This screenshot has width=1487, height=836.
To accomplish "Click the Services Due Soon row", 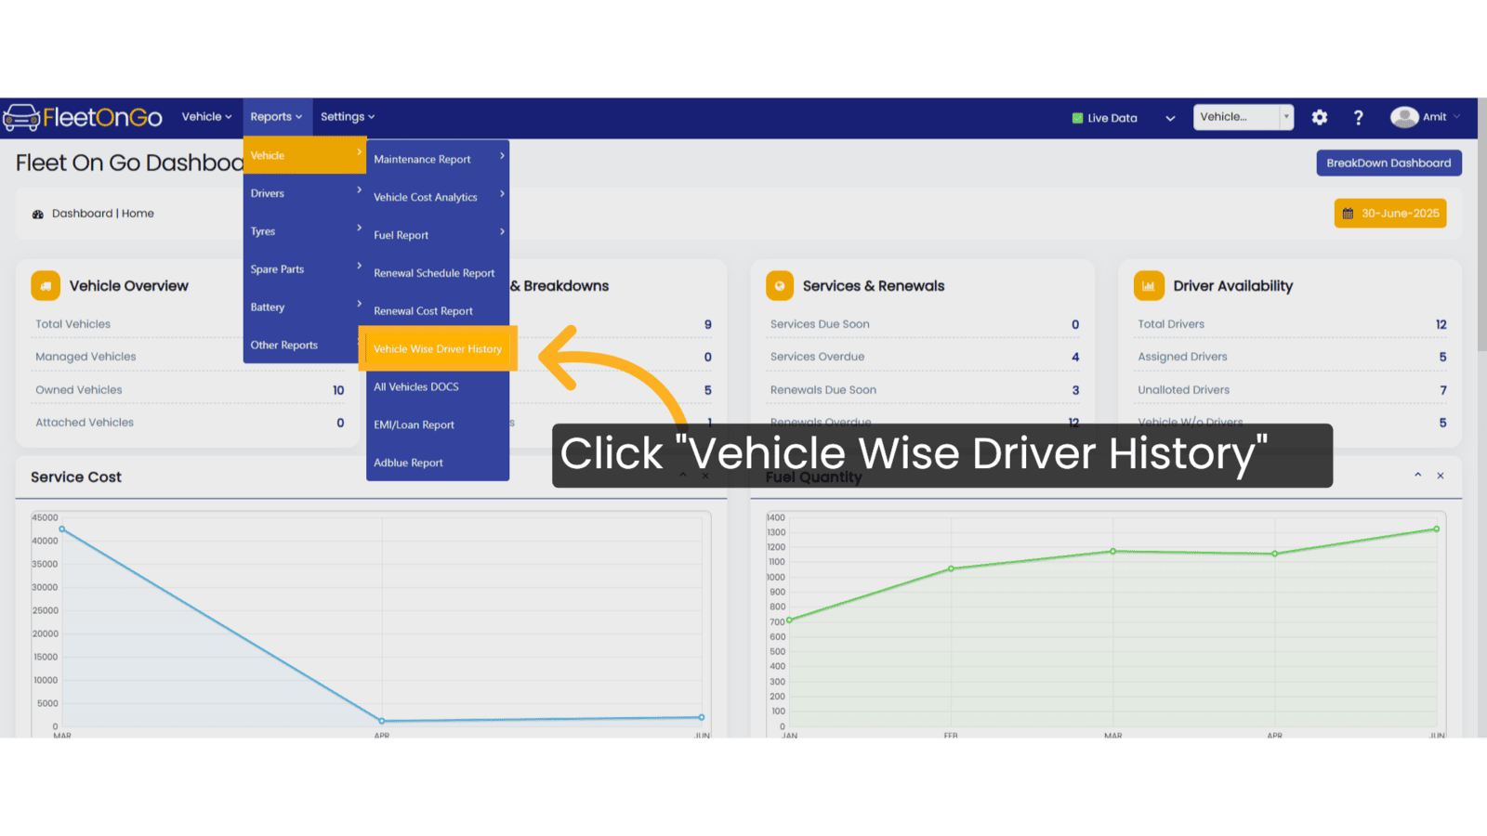I will [925, 324].
